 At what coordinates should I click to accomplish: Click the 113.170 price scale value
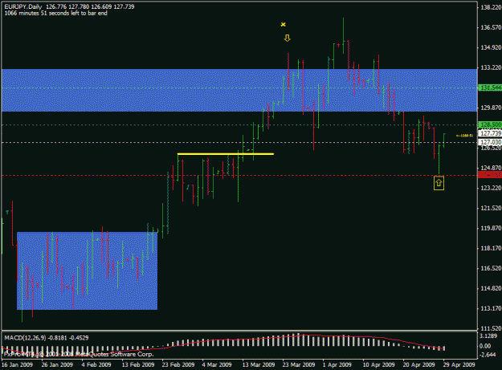[491, 309]
